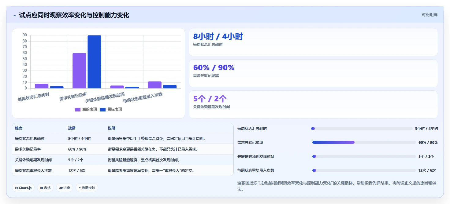Select table row cell 每周状态汇总耗时
The height and width of the screenshot is (204, 450).
click(x=30, y=139)
